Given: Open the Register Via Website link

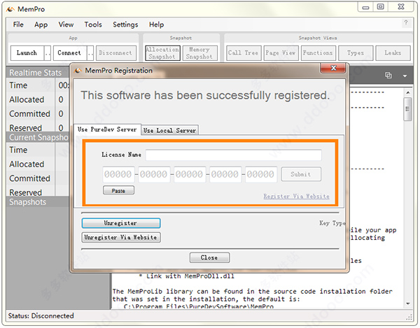Looking at the screenshot, I should click(x=296, y=197).
